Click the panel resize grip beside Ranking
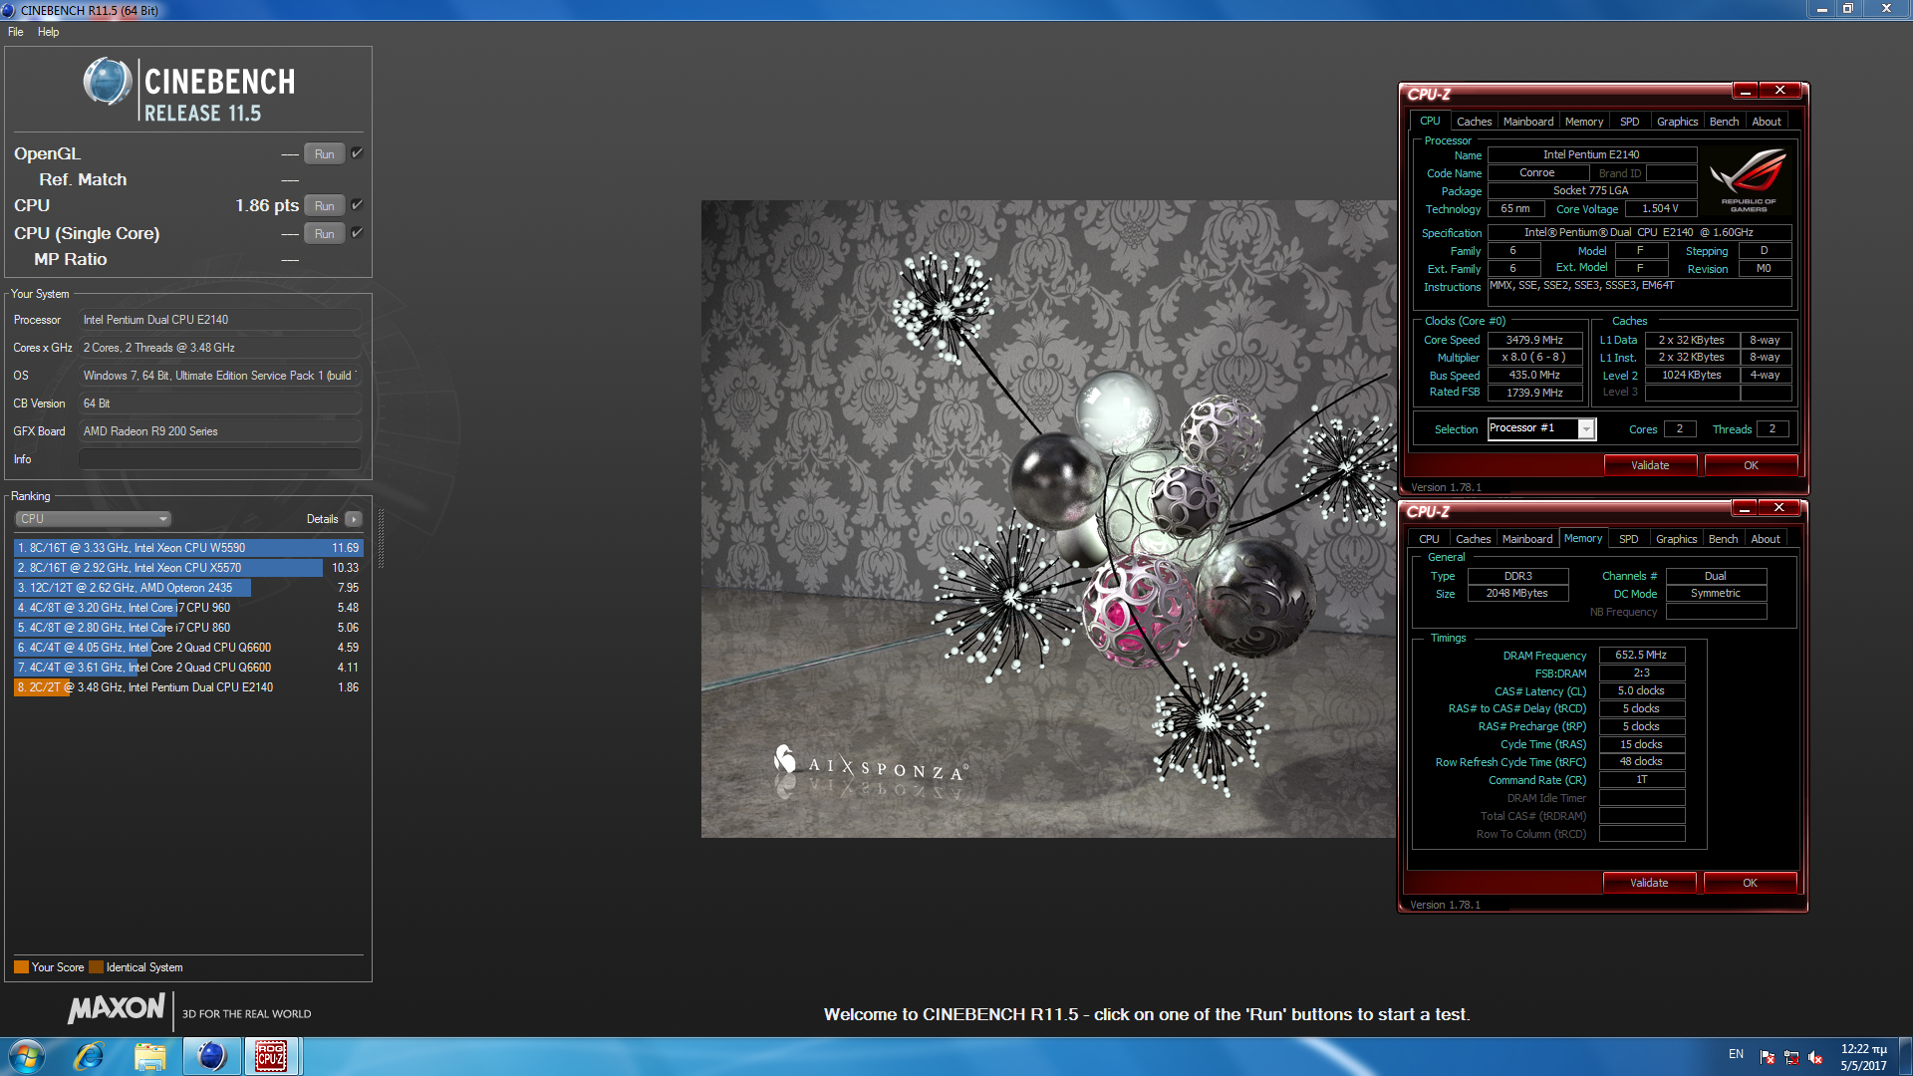Viewport: 1913px width, 1076px height. coord(381,538)
